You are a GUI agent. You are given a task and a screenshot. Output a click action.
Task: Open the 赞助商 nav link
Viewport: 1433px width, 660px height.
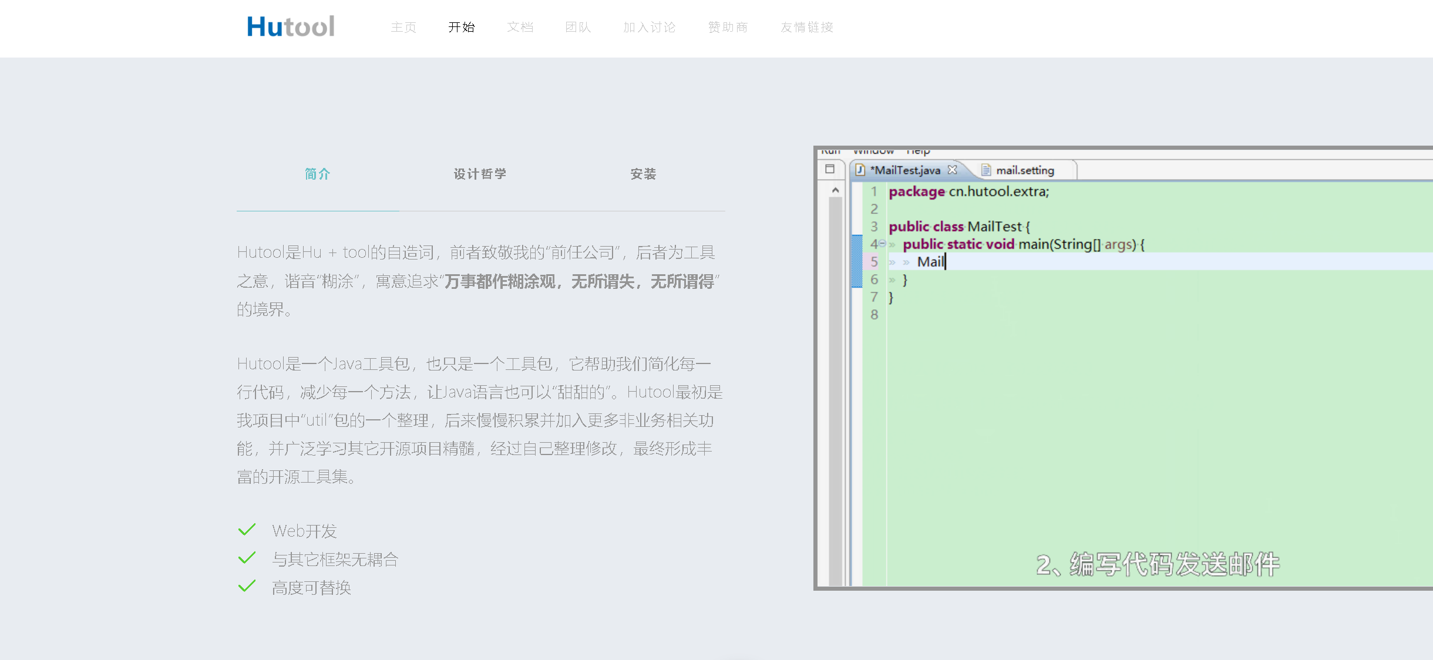(x=728, y=27)
